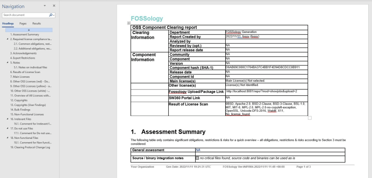Viewport: 372px width, 178px height.
Task: Click in the Search document field
Action: [x=25, y=15]
